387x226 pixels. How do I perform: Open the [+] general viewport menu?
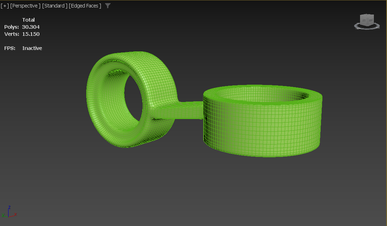(x=5, y=6)
